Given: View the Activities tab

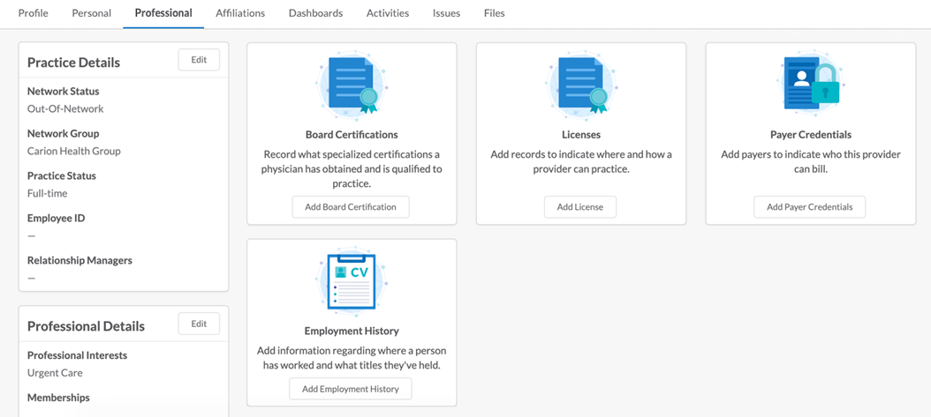Looking at the screenshot, I should click(x=388, y=13).
